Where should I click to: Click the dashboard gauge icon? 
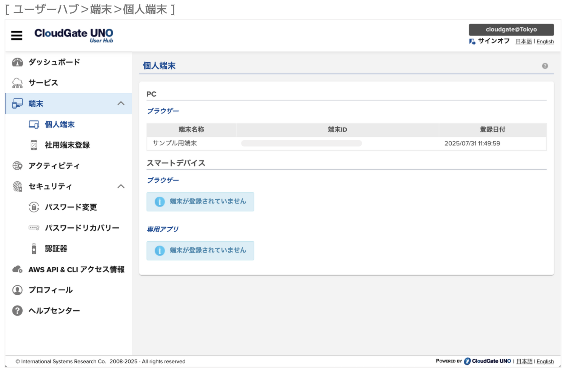coord(17,62)
